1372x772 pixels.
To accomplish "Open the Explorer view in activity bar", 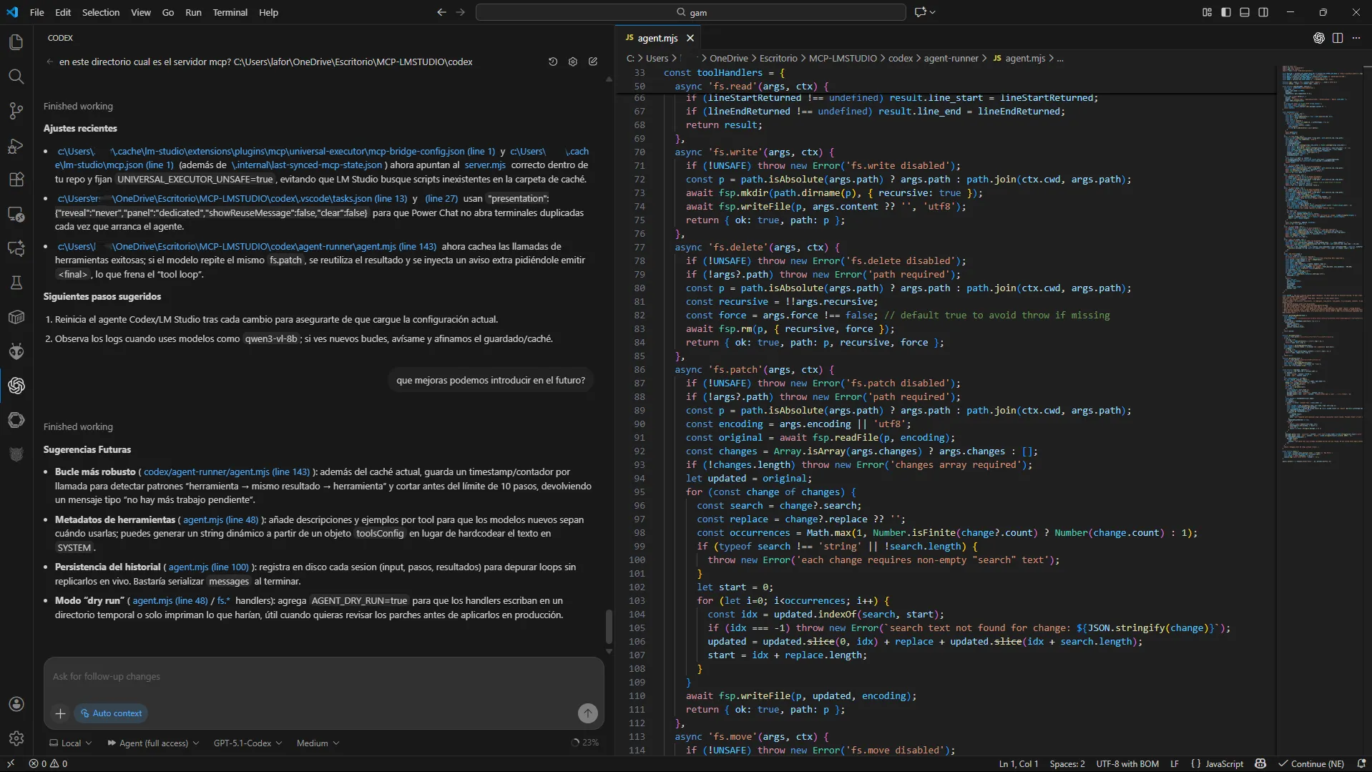I will click(16, 42).
